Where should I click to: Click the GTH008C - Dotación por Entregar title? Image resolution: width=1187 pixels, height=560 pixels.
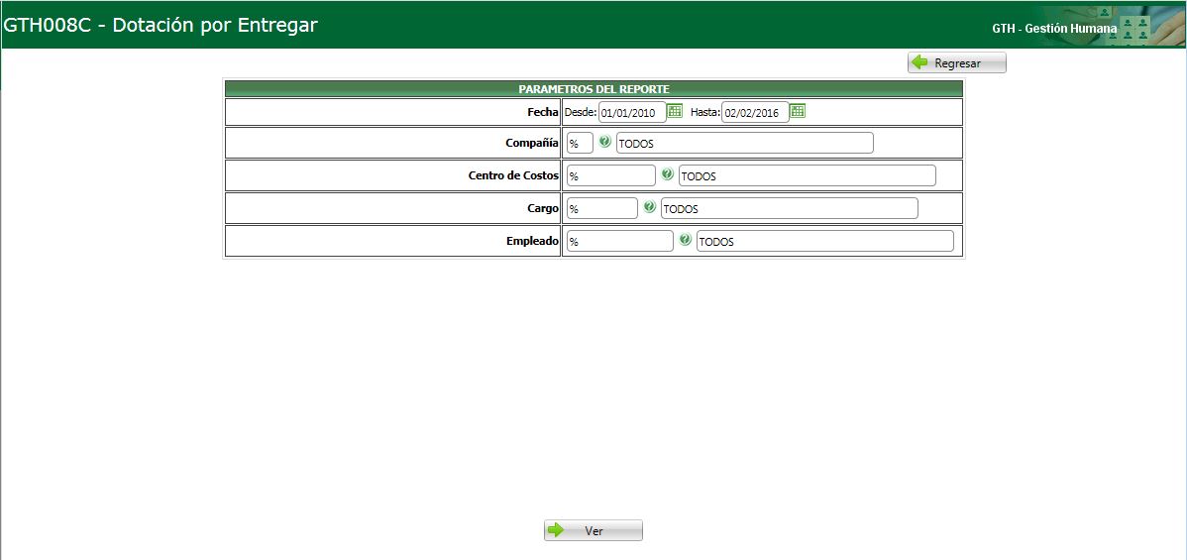(161, 25)
